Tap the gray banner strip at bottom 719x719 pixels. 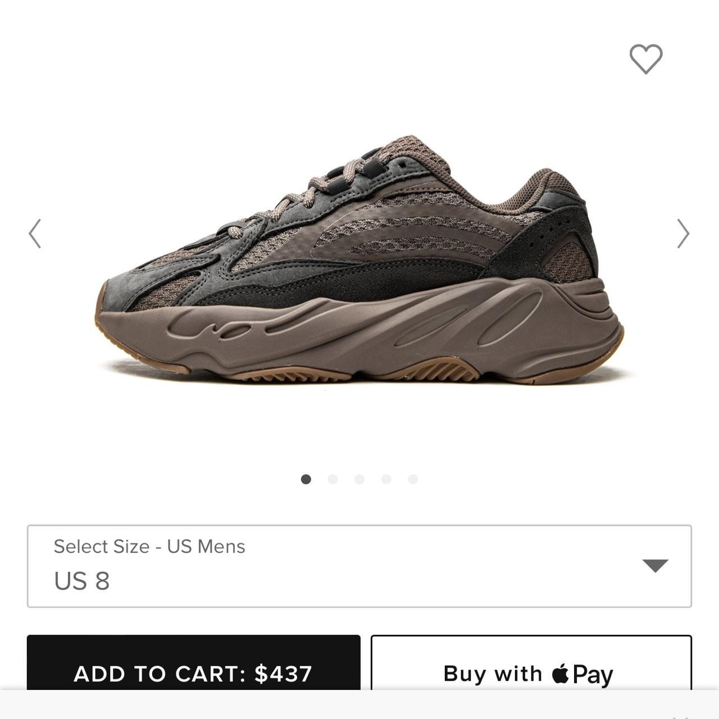(359, 705)
